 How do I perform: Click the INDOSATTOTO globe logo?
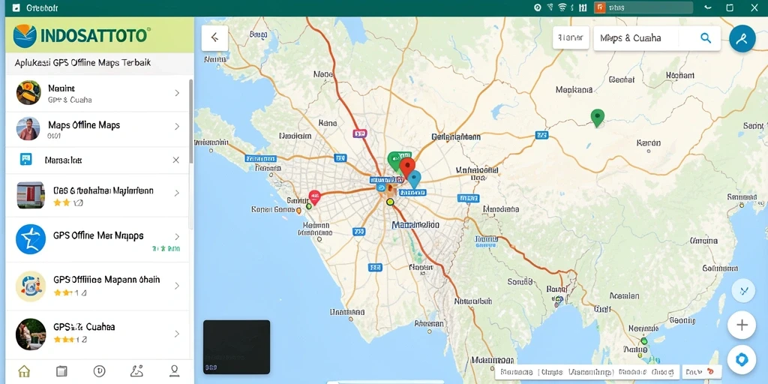point(25,36)
